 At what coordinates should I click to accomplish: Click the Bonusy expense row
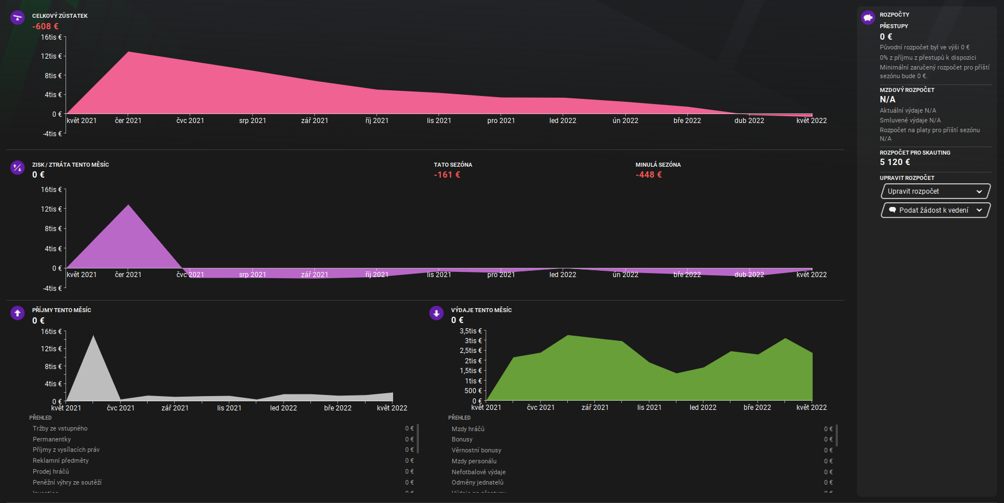click(x=642, y=439)
